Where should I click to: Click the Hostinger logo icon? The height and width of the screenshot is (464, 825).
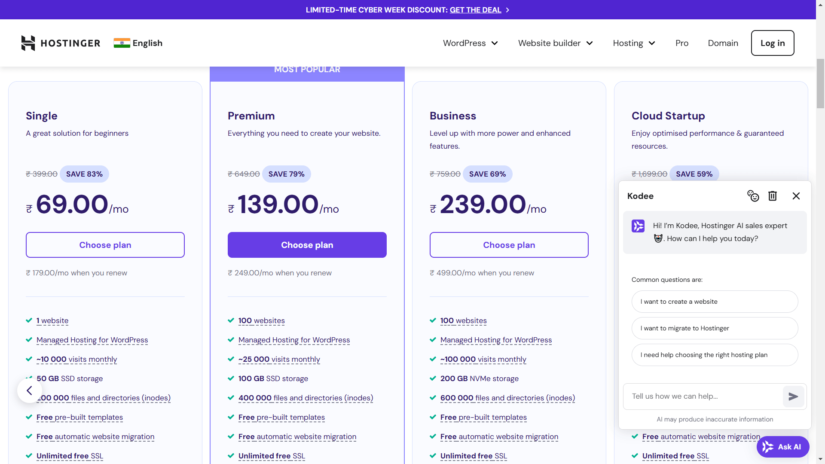click(x=28, y=43)
